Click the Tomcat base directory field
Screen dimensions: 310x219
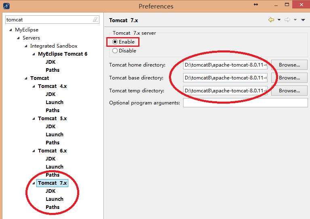coord(225,78)
